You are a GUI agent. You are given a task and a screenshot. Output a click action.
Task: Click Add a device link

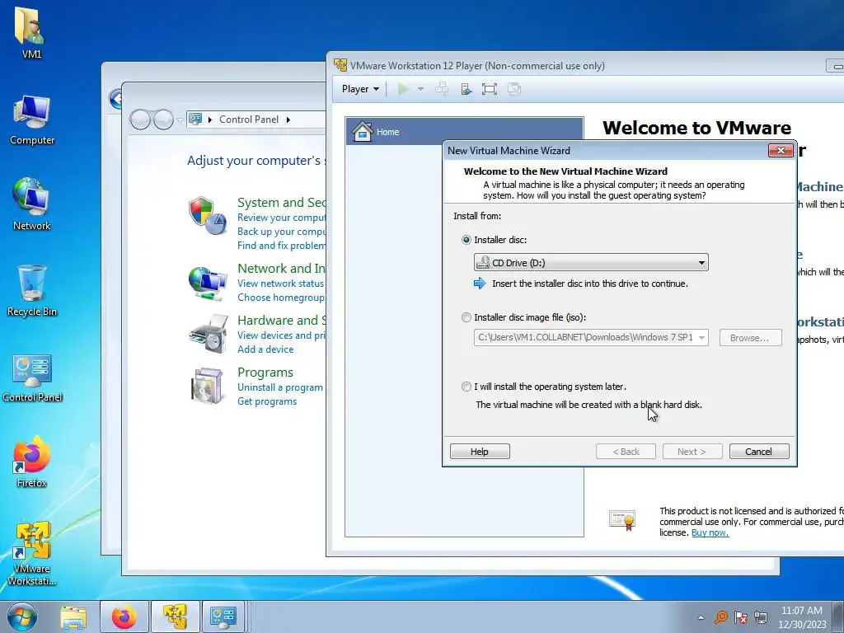265,349
